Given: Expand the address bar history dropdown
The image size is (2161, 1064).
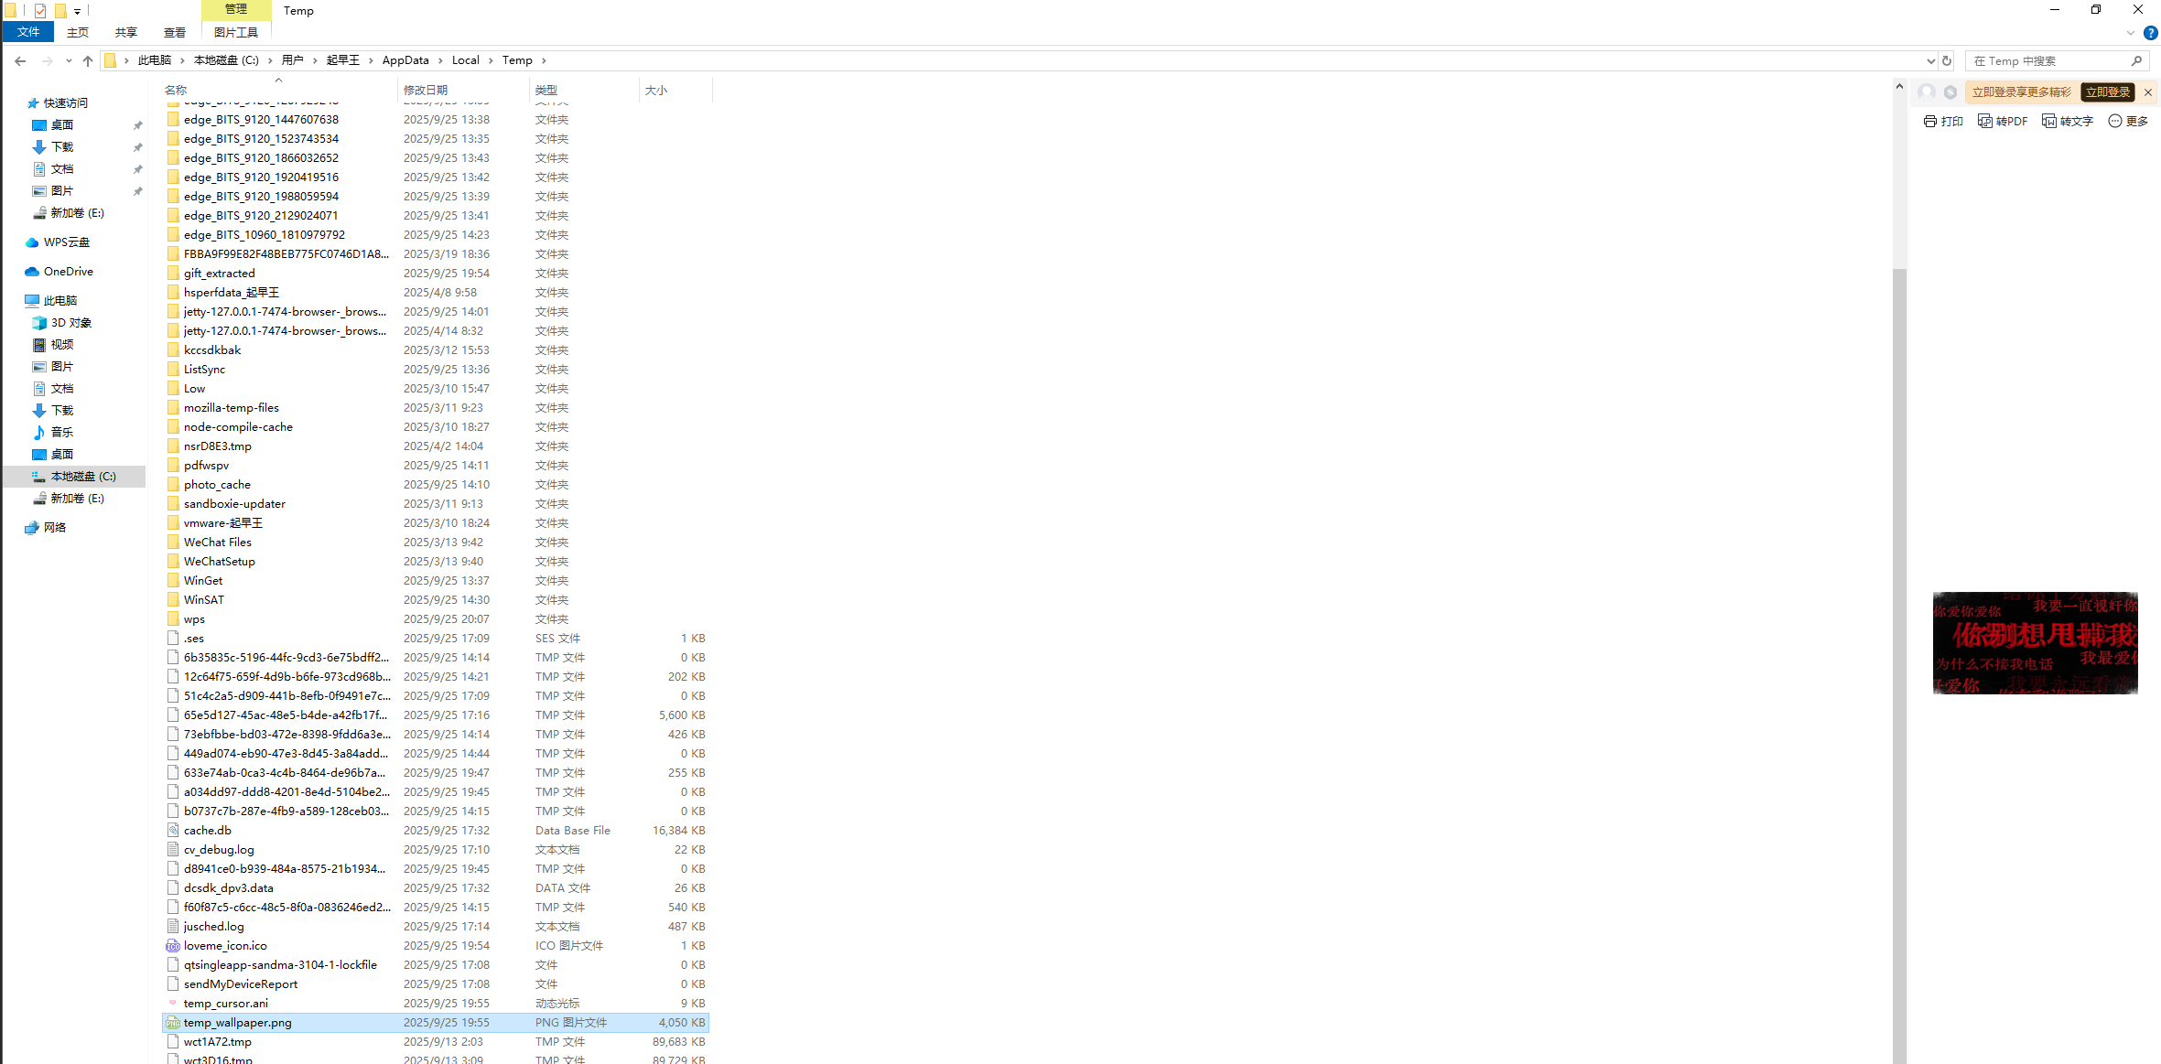Looking at the screenshot, I should click(x=1930, y=60).
